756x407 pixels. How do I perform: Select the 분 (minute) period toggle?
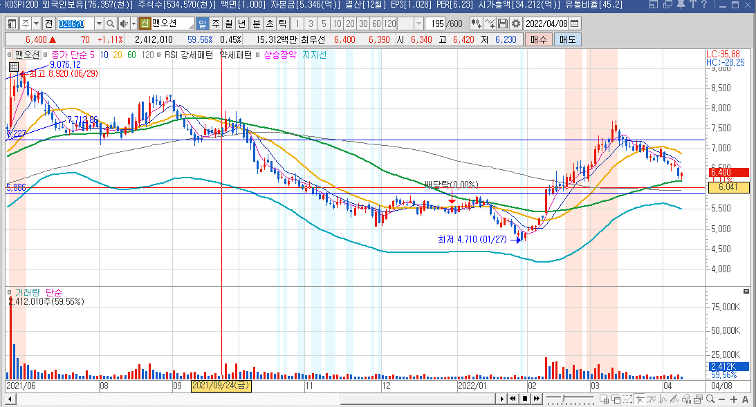point(257,23)
